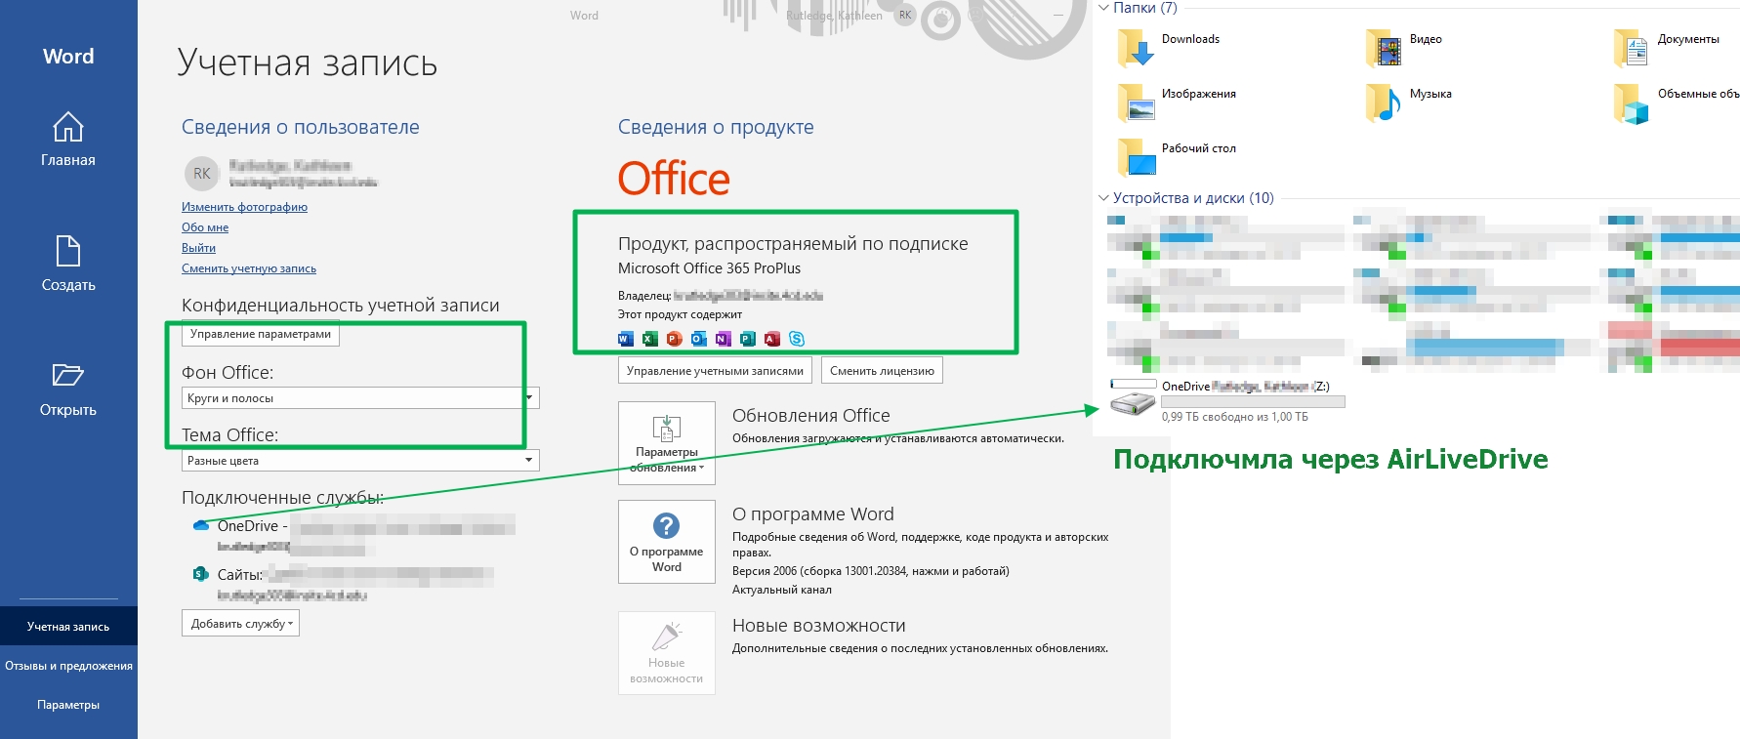Click the Выйти link
Screen dimensions: 1740x739
(x=198, y=248)
